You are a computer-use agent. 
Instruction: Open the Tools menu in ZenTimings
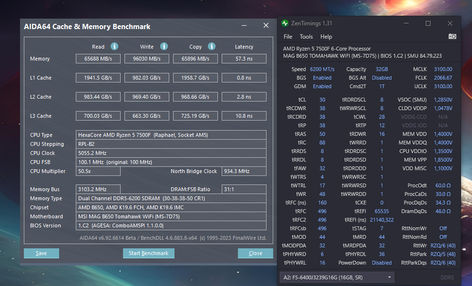tap(306, 36)
